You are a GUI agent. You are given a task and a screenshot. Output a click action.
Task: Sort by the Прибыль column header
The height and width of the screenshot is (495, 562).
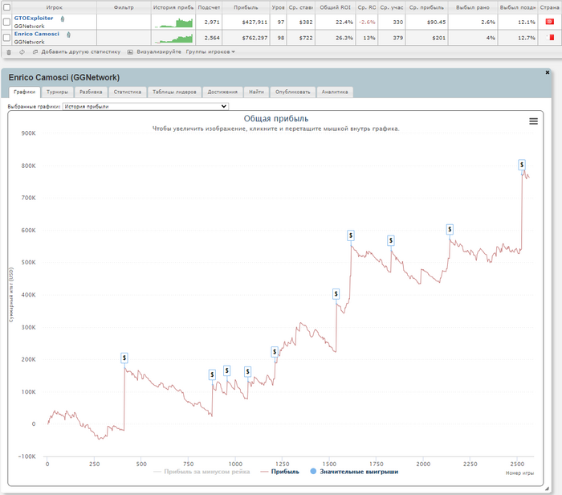[246, 7]
